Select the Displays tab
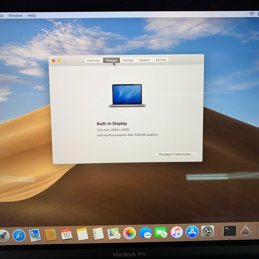This screenshot has width=259, height=259. 111,60
